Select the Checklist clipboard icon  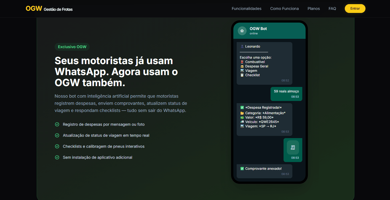(x=242, y=75)
